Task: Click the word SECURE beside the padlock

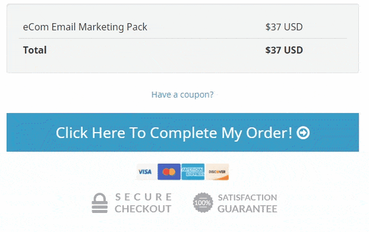Action: pos(143,197)
